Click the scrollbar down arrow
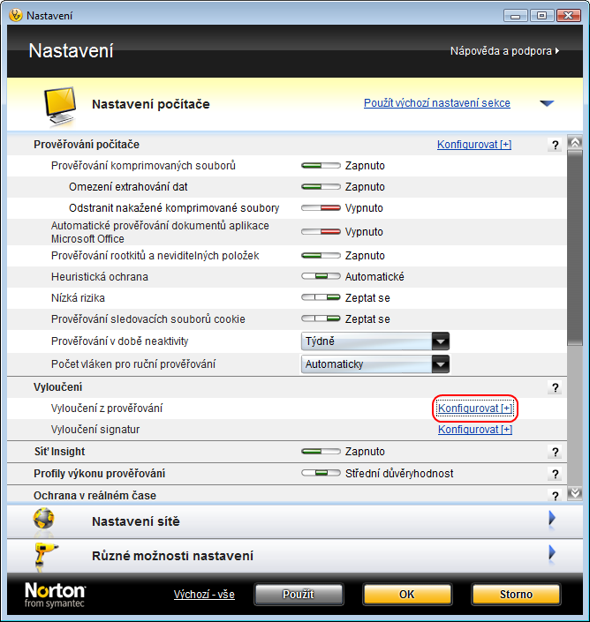Viewport: 590px width, 622px height. point(575,493)
